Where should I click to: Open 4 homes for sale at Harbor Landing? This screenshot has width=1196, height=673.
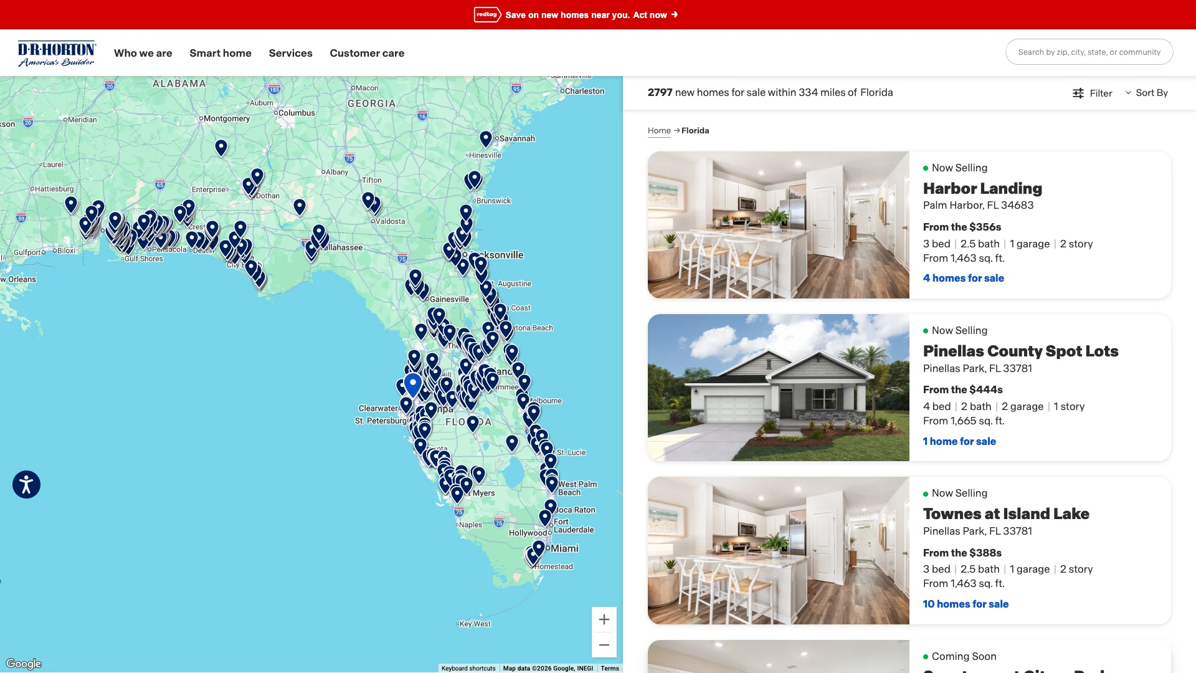[x=963, y=278]
